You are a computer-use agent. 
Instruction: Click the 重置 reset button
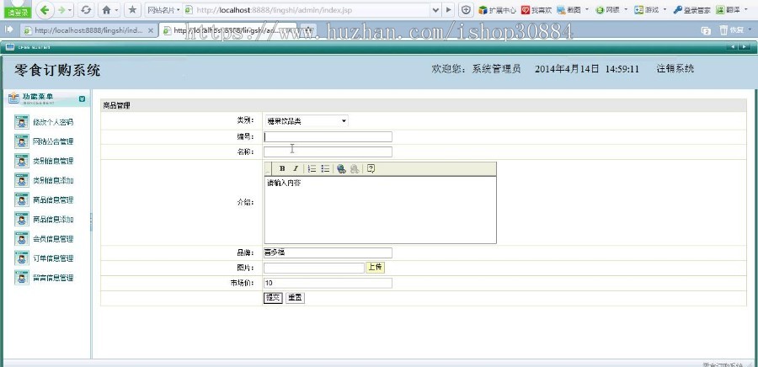295,298
